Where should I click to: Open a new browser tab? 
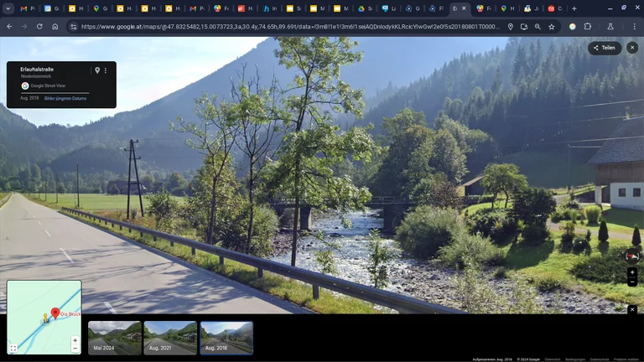click(574, 8)
